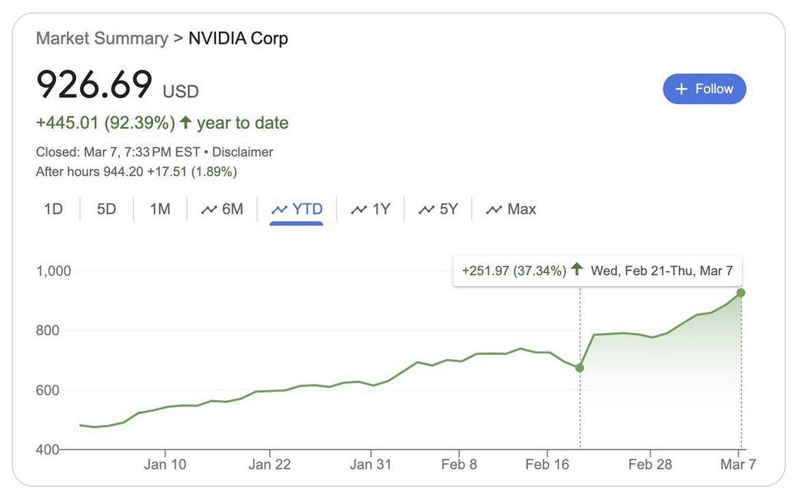The image size is (803, 502).
Task: Click the plus icon on Follow
Action: (681, 89)
